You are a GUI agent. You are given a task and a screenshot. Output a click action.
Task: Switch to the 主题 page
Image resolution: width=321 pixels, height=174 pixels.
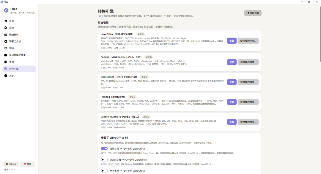(x=19, y=62)
